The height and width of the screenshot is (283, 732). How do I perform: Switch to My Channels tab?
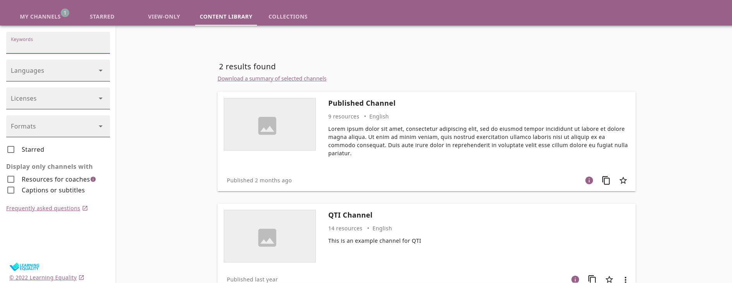[40, 17]
